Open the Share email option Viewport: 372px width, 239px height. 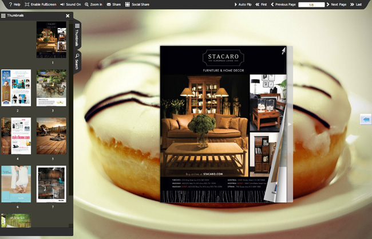click(114, 4)
